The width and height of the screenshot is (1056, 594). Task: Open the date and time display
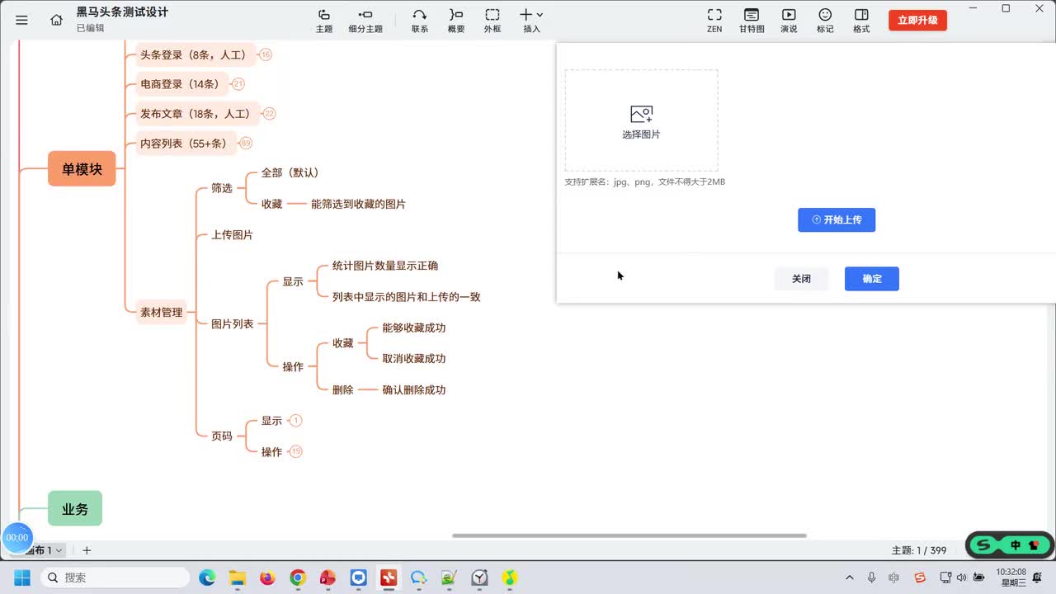pyautogui.click(x=1013, y=577)
